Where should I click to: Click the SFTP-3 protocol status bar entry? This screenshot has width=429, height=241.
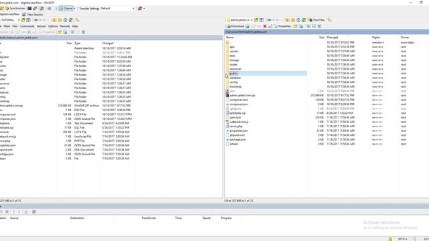(402, 239)
